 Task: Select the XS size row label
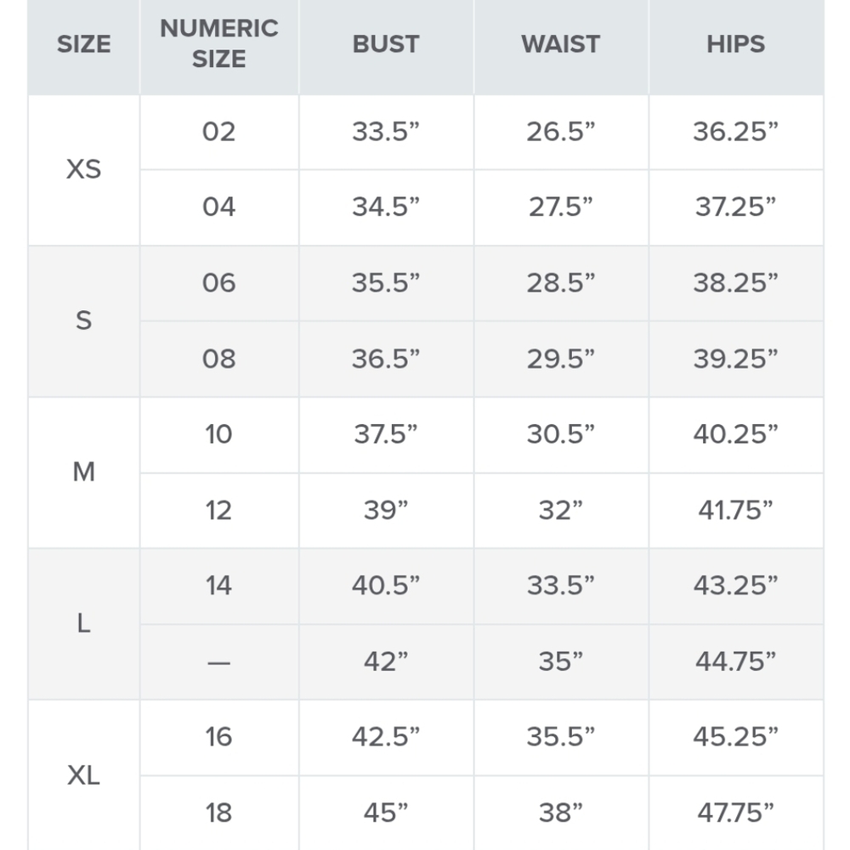[84, 169]
